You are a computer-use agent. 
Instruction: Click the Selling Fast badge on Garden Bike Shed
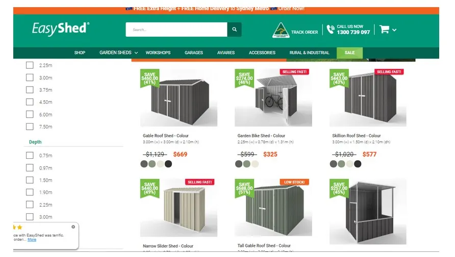point(294,72)
